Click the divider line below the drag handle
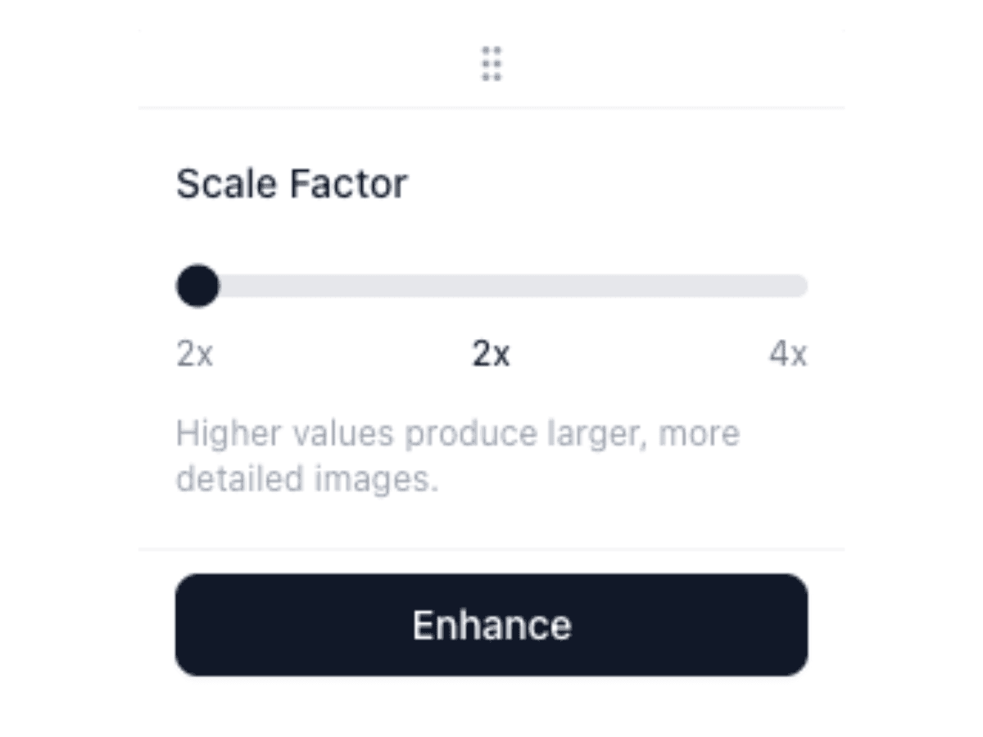This screenshot has height=737, width=983. tap(491, 107)
